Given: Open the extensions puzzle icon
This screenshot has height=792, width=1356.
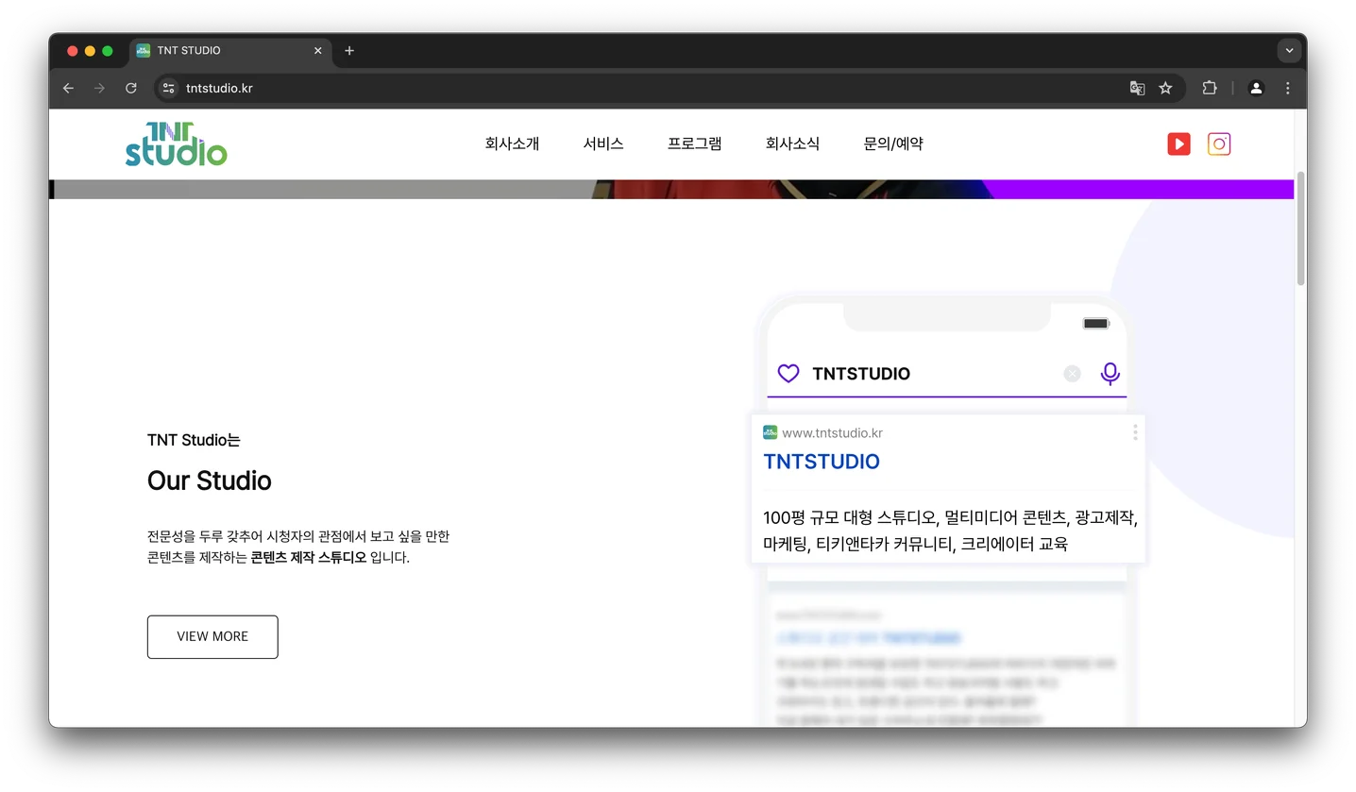Looking at the screenshot, I should pos(1210,88).
